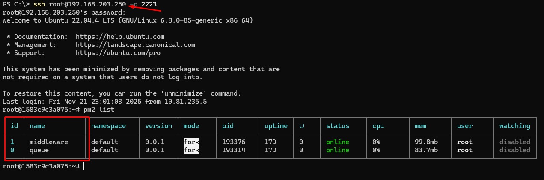
Task: Click the online status of middleware row
Action: [337, 142]
